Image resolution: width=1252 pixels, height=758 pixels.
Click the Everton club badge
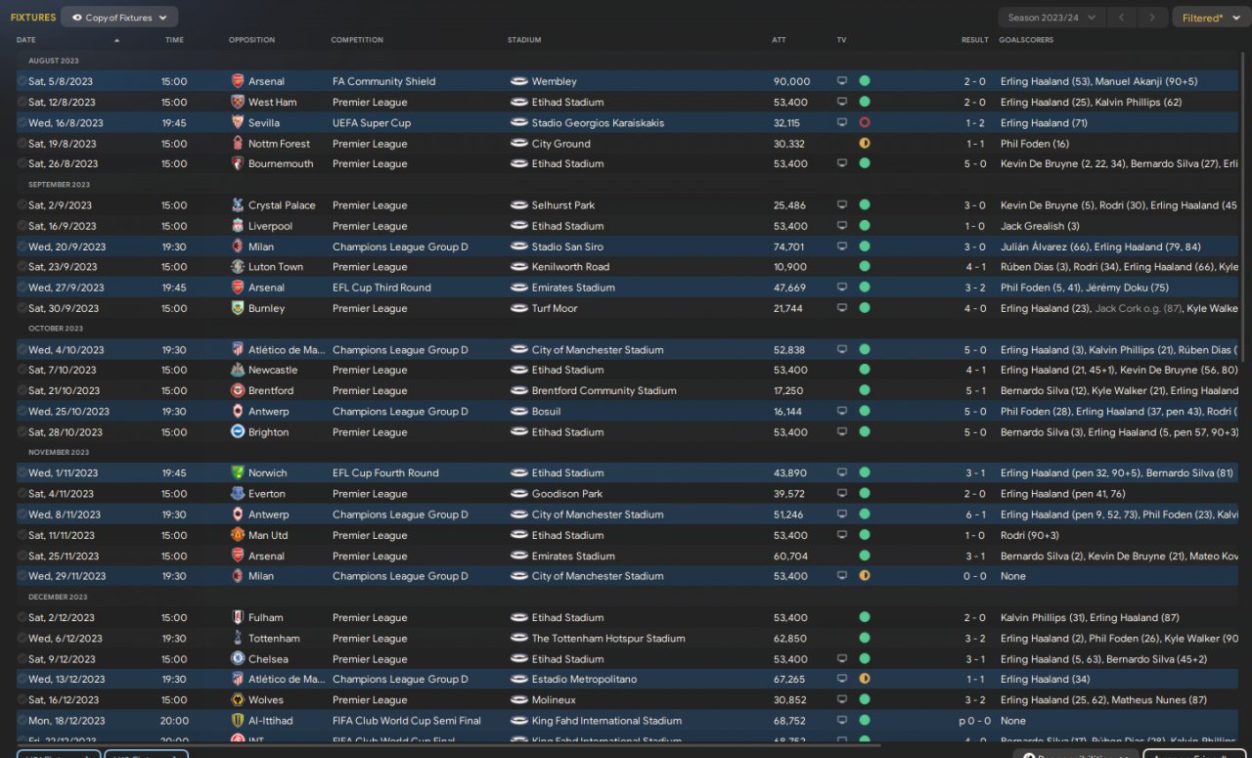(x=238, y=494)
